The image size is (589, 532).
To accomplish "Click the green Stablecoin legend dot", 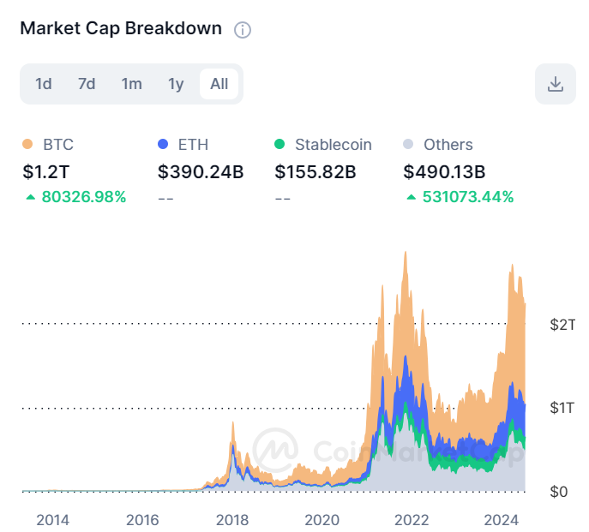I will [279, 144].
